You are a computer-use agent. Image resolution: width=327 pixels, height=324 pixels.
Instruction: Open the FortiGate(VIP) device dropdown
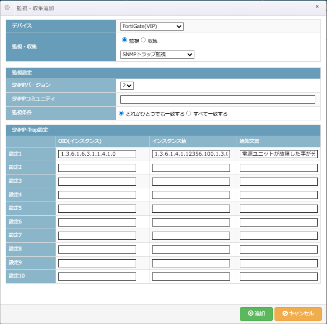152,27
